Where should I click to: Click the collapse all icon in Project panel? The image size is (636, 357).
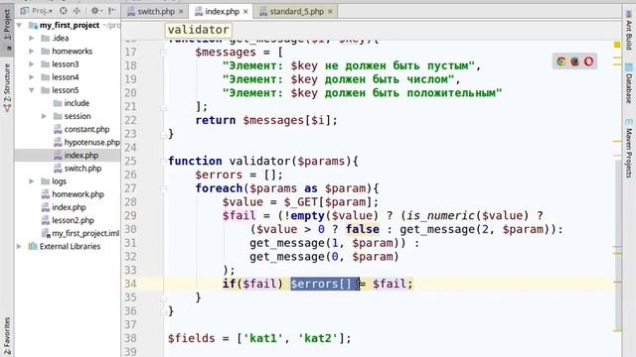pyautogui.click(x=78, y=11)
